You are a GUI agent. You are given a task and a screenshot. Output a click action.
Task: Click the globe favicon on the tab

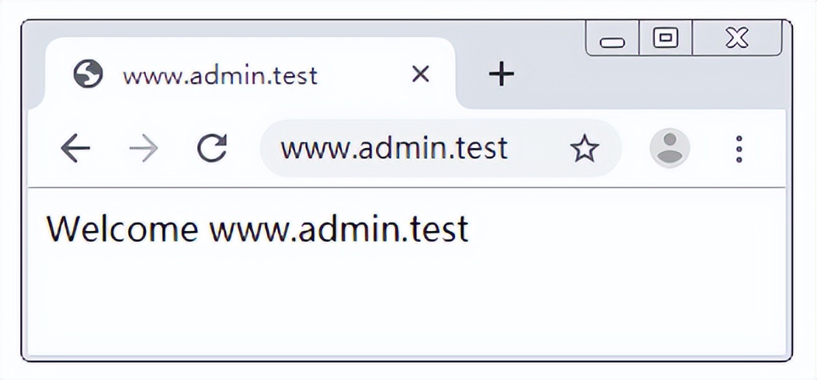tap(88, 74)
